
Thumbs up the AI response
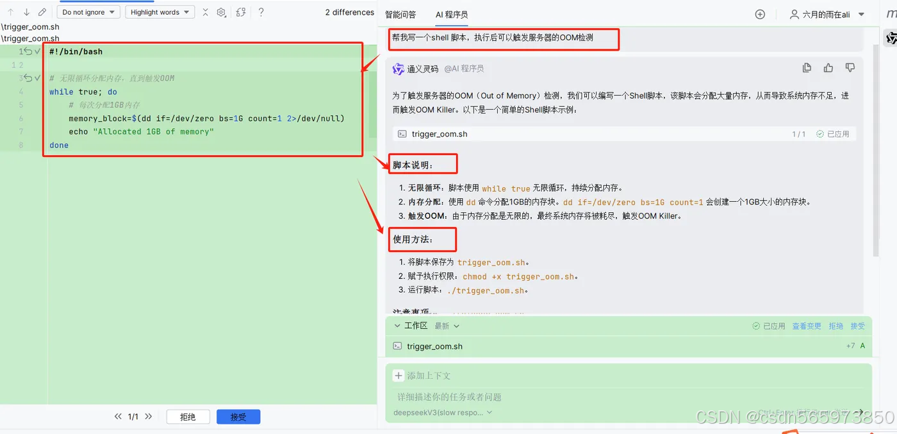coord(828,68)
